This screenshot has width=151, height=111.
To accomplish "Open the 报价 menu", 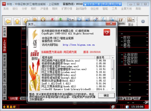I will [x=15, y=9].
